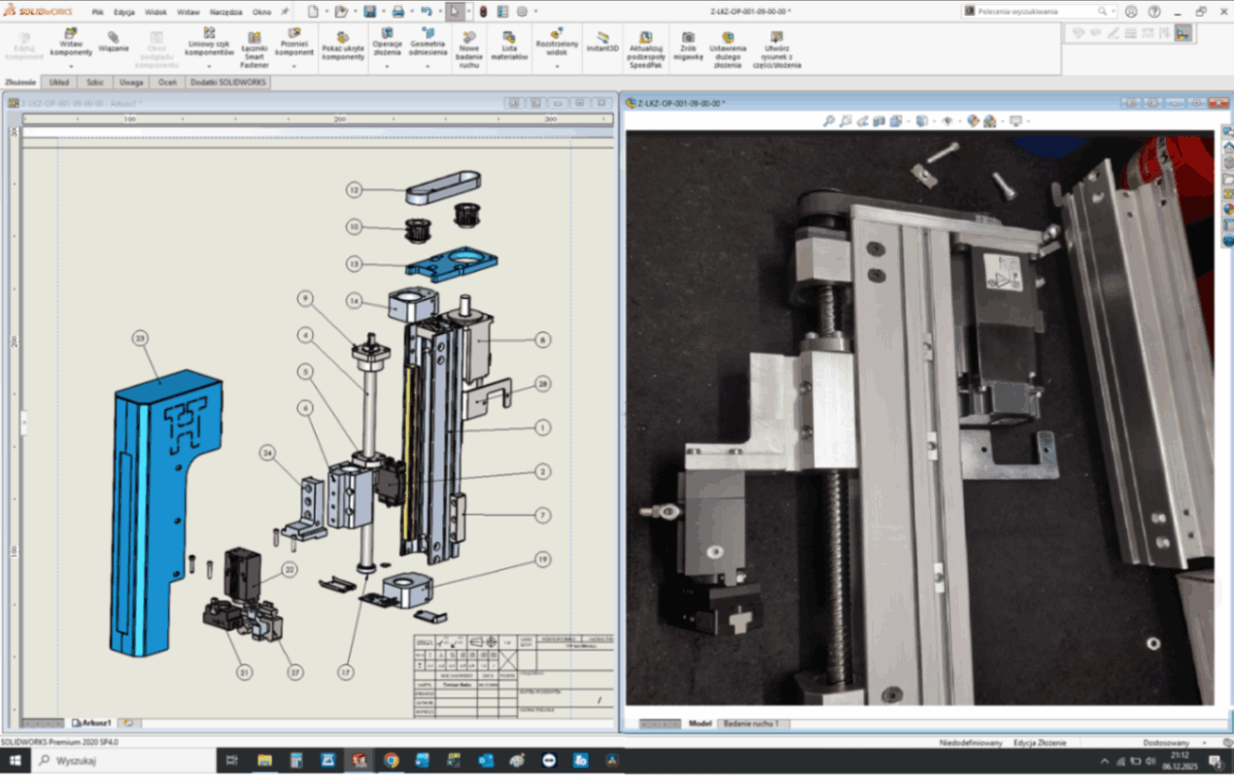Click the Wiązanie (Mate) tool icon
Screen dimensions: 1234x778
113,37
